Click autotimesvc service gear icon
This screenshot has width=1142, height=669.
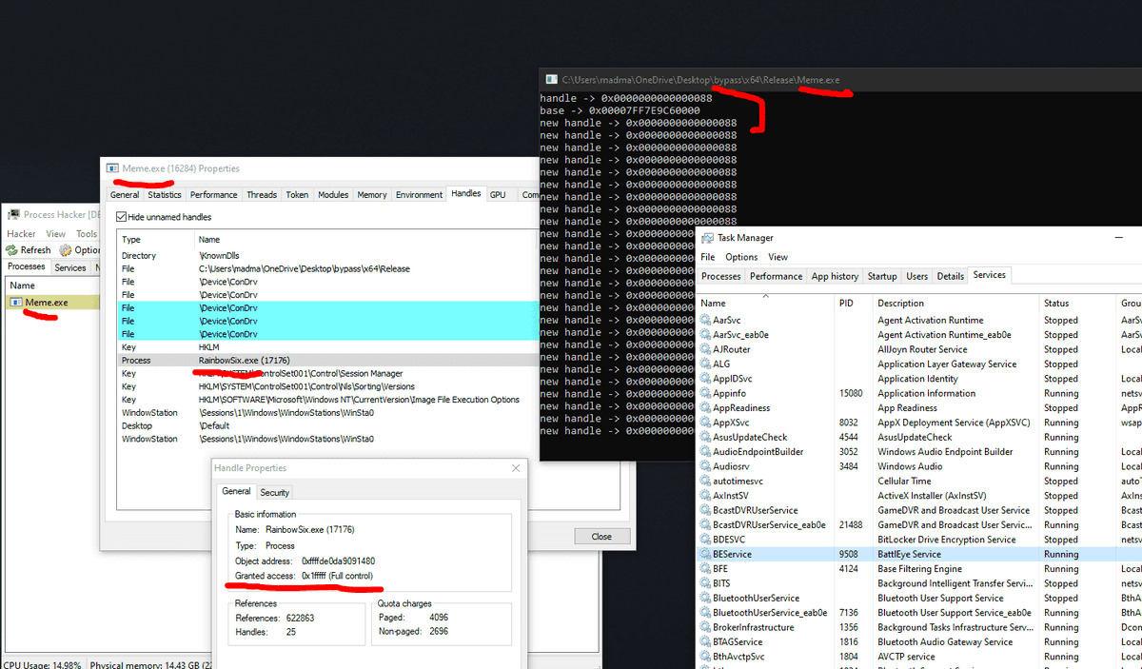(705, 482)
